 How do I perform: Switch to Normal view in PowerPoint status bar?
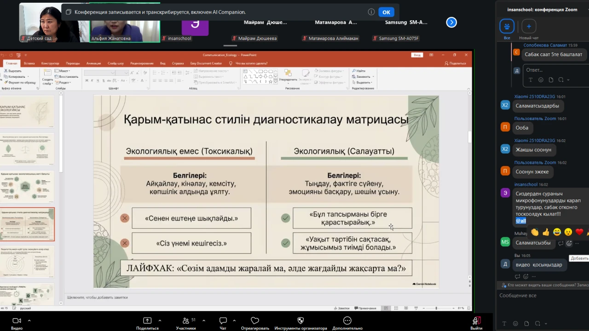click(x=387, y=308)
